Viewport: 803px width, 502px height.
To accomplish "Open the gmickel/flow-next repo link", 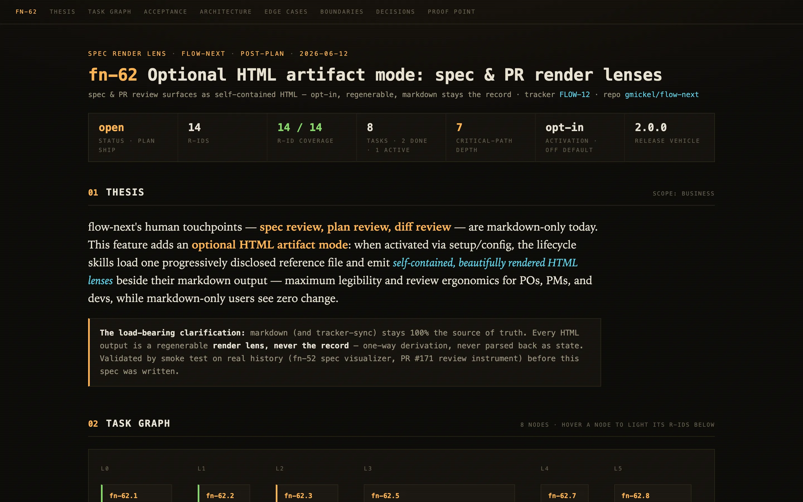I will [x=662, y=95].
